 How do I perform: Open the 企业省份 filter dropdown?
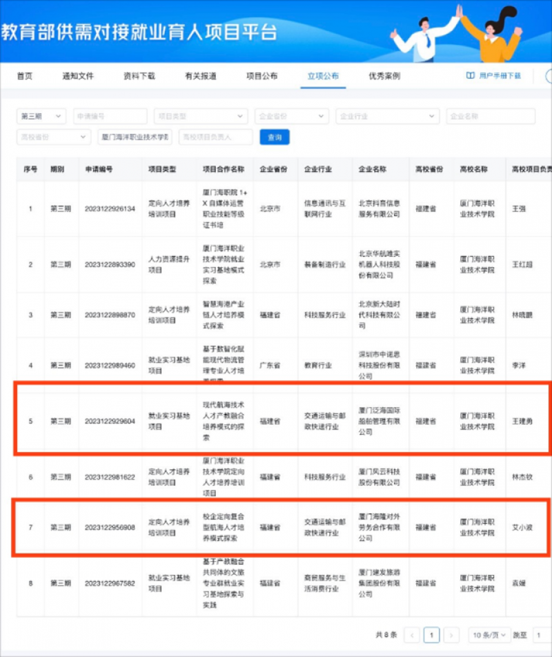point(292,117)
